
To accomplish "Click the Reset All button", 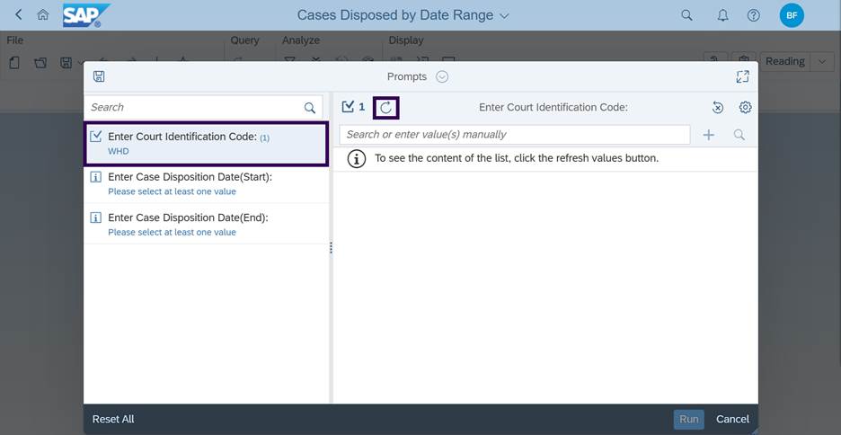I will 113,420.
